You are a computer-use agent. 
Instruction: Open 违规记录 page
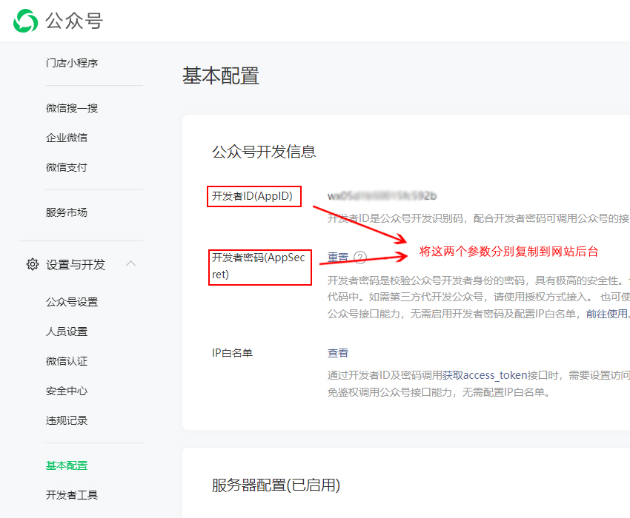click(66, 420)
